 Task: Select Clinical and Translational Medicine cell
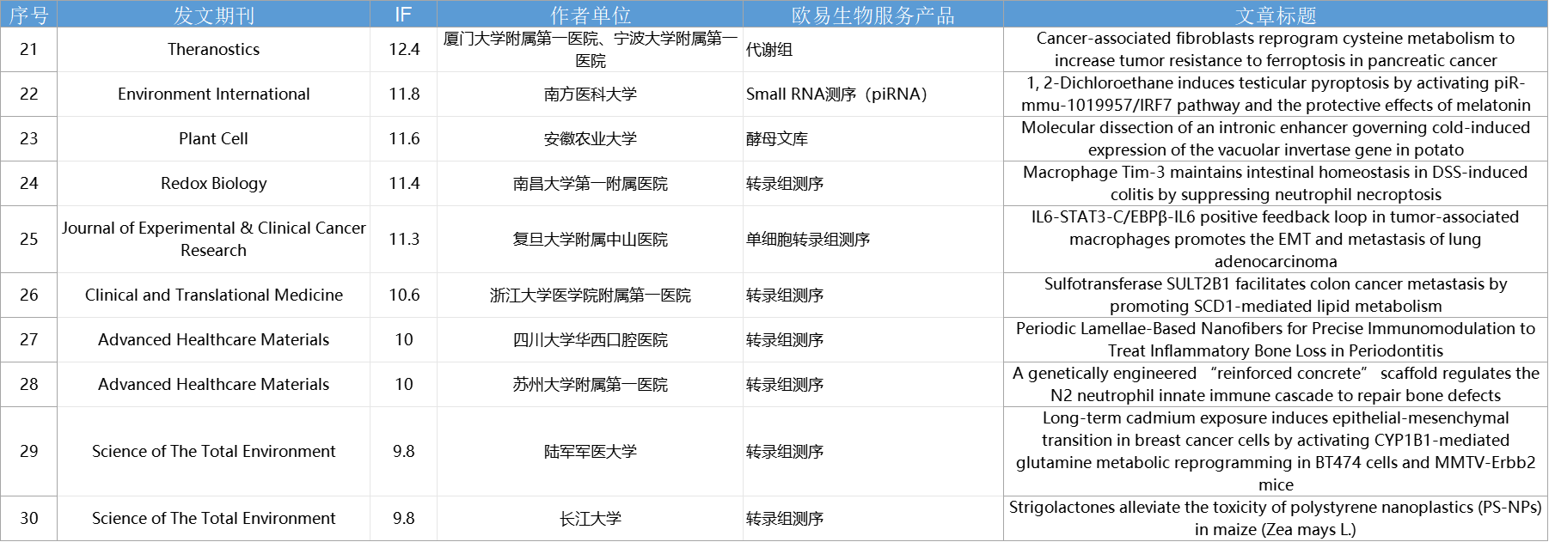point(213,295)
